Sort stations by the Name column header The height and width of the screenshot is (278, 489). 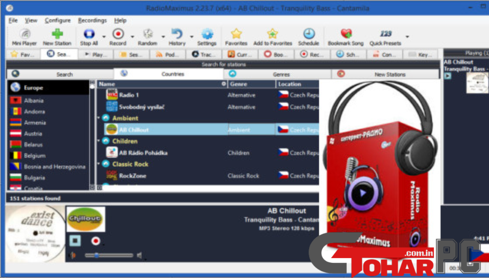[162, 84]
